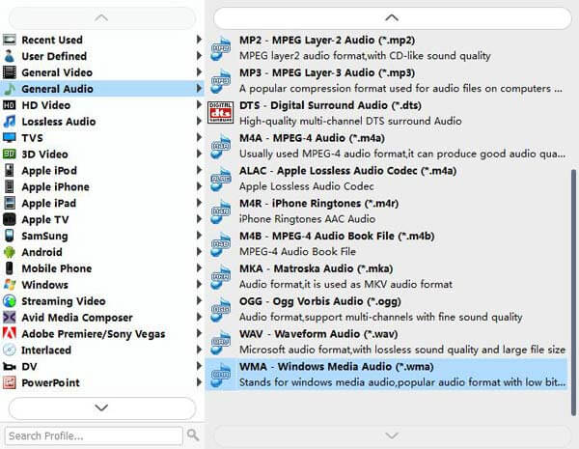
Task: Expand the PowerPoint submenu arrow
Action: pyautogui.click(x=199, y=382)
